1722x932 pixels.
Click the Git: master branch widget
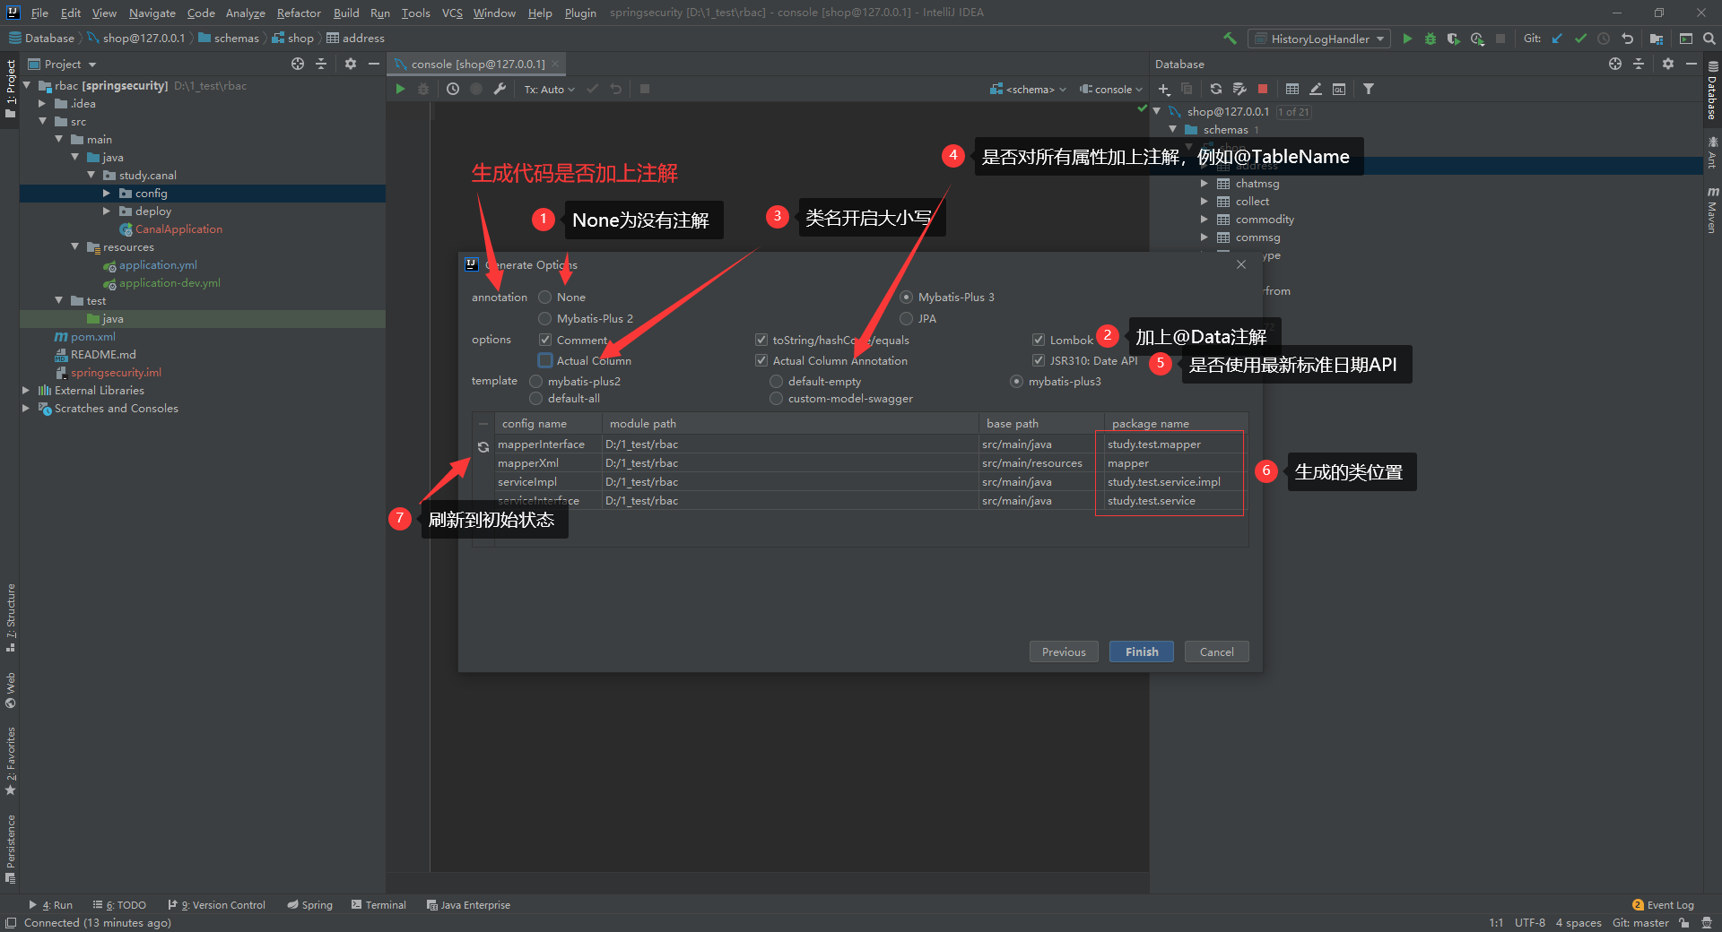(1640, 923)
